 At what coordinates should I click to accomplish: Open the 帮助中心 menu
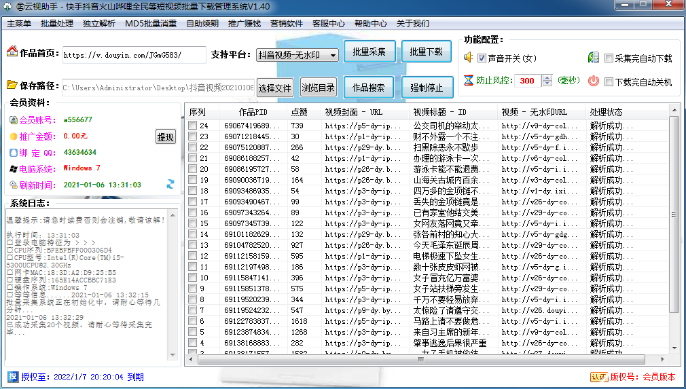[370, 24]
